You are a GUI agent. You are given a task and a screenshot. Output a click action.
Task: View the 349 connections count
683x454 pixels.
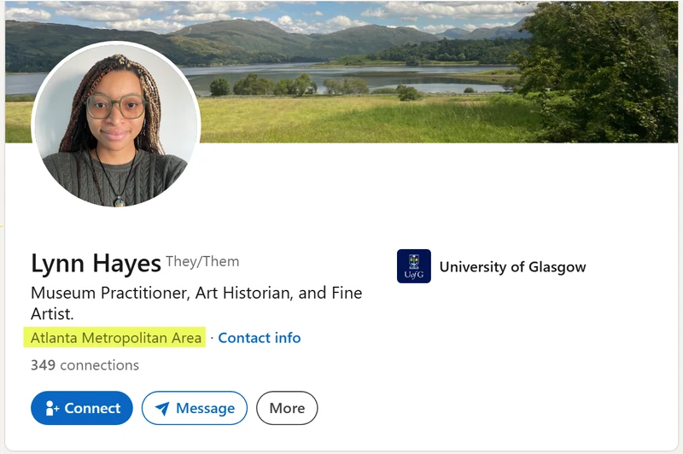coord(85,364)
